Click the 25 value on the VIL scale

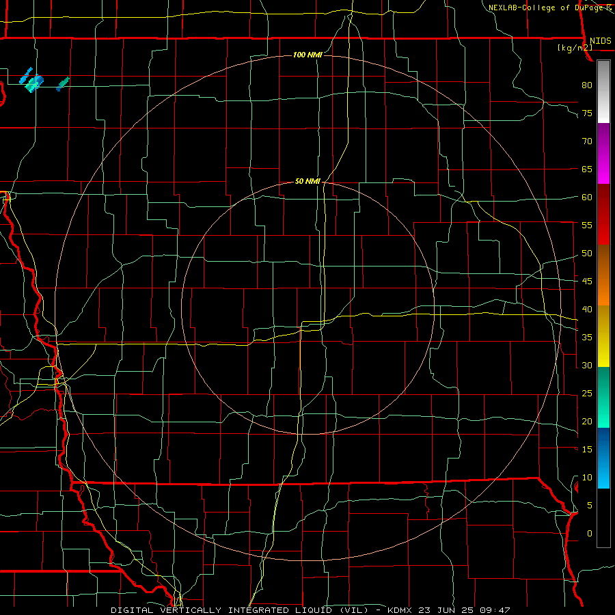pos(587,393)
